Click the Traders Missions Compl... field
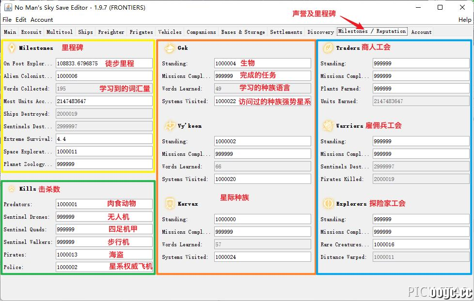This screenshot has height=301, width=474. click(x=421, y=76)
